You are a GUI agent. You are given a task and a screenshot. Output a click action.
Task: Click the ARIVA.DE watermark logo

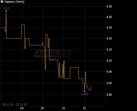pyautogui.click(x=53, y=53)
